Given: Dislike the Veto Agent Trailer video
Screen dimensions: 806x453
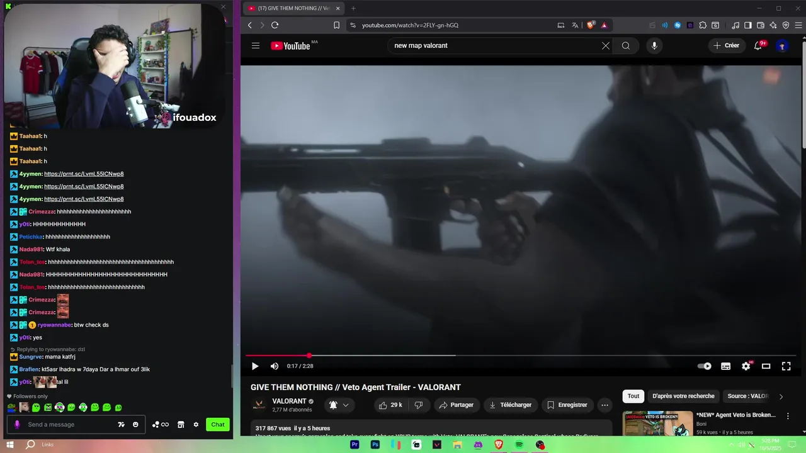Looking at the screenshot, I should coord(418,405).
